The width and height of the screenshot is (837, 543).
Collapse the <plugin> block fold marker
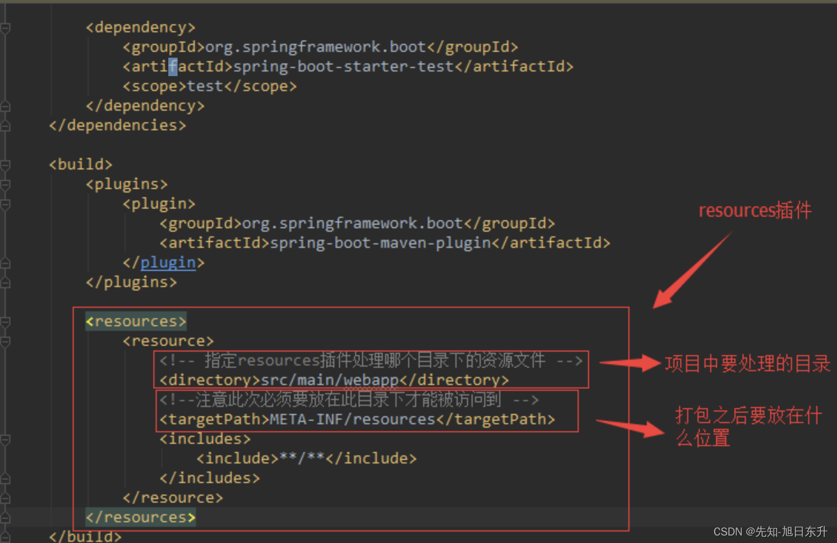click(x=5, y=204)
